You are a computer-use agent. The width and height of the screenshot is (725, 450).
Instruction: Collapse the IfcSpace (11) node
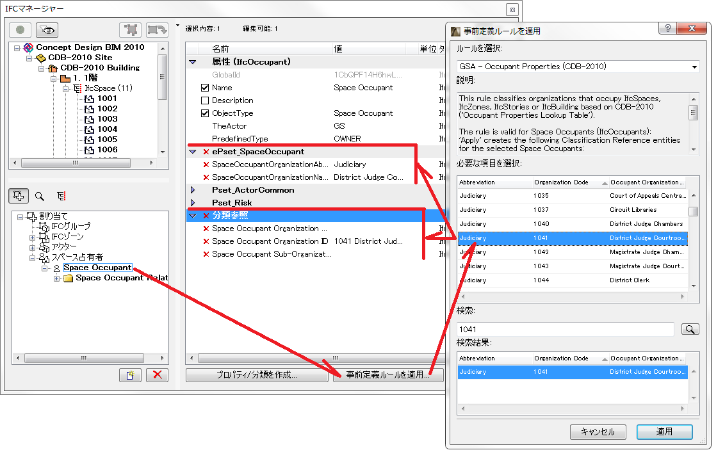click(x=66, y=89)
